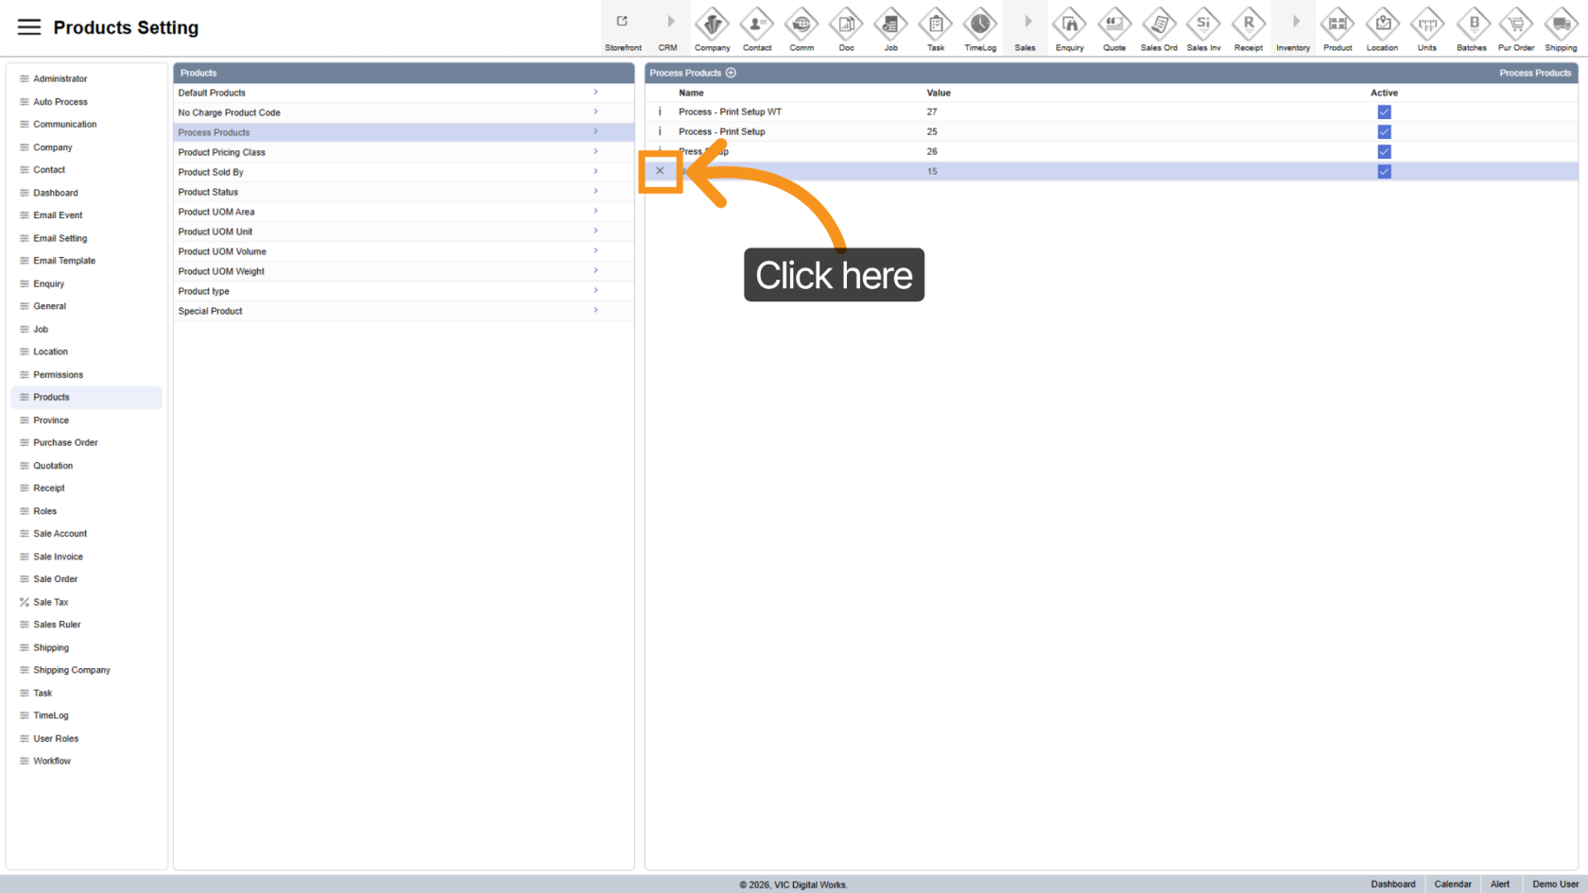Select 'Process - Print Setup WT' name cell
Viewport: 1588px width, 893px height.
(730, 112)
